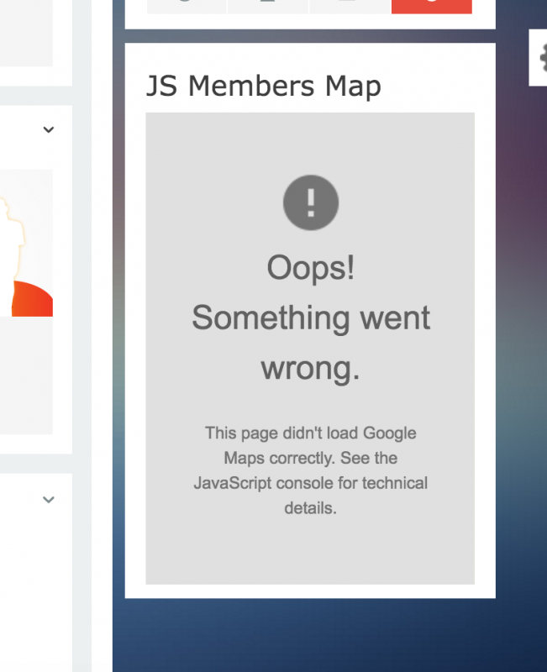Viewport: 547px width, 672px height.
Task: Click the "This page didn't load Google Maps" text
Action: [x=311, y=446]
